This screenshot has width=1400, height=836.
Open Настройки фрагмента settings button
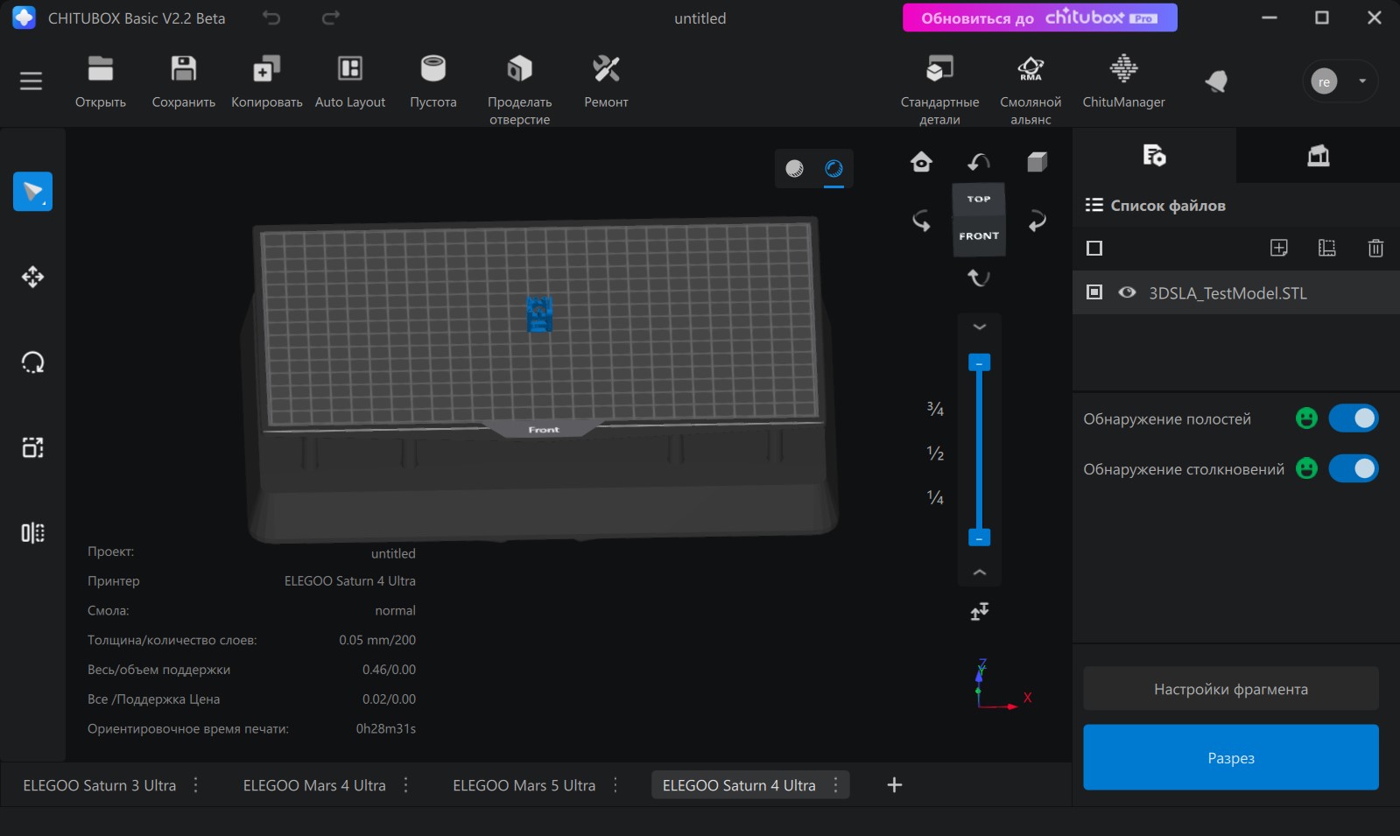pyautogui.click(x=1230, y=689)
